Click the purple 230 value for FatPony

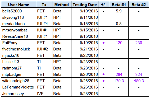[x=139, y=43]
